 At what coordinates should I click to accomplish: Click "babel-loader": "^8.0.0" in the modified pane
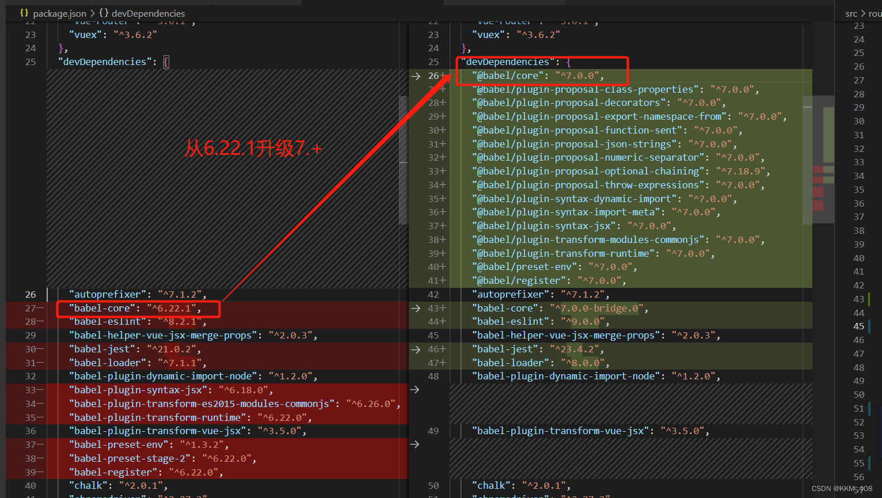pyautogui.click(x=541, y=363)
